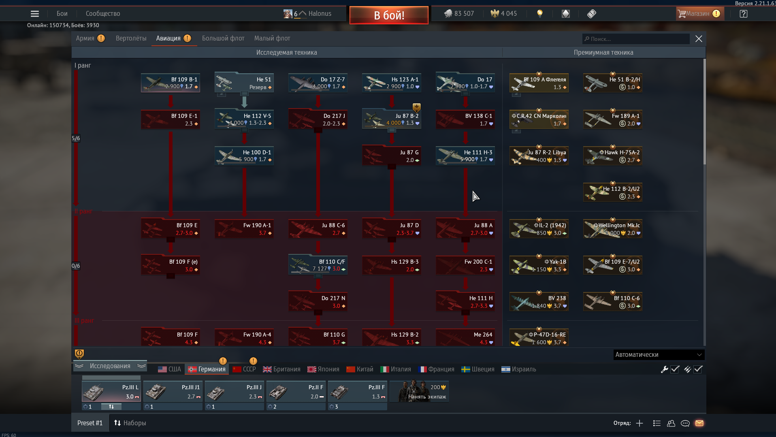This screenshot has height=437, width=776.
Task: Select the Италия nation tab
Action: (396, 369)
